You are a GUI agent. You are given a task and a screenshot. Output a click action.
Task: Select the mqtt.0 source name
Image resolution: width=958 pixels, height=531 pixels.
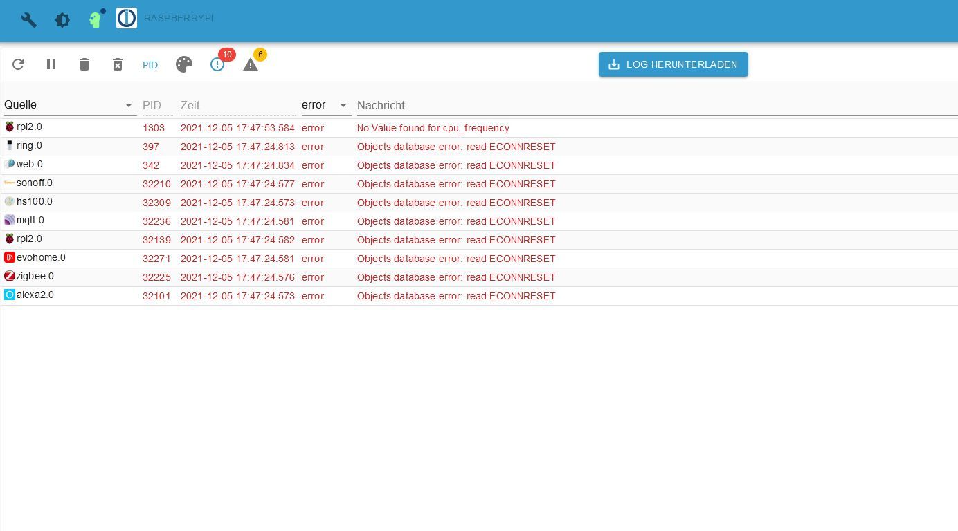click(30, 221)
